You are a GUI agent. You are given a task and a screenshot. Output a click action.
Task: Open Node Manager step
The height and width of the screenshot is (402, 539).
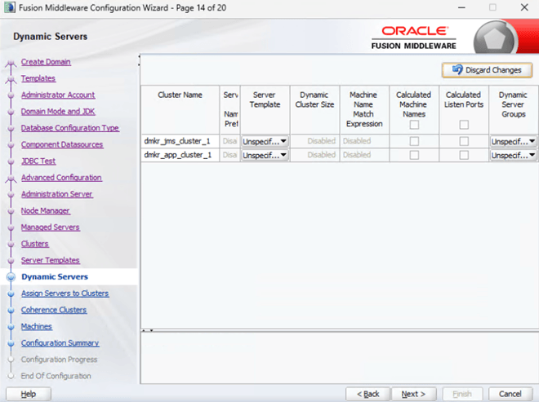coord(46,210)
